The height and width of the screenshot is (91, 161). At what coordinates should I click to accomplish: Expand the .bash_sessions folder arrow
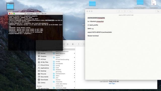click(74, 53)
